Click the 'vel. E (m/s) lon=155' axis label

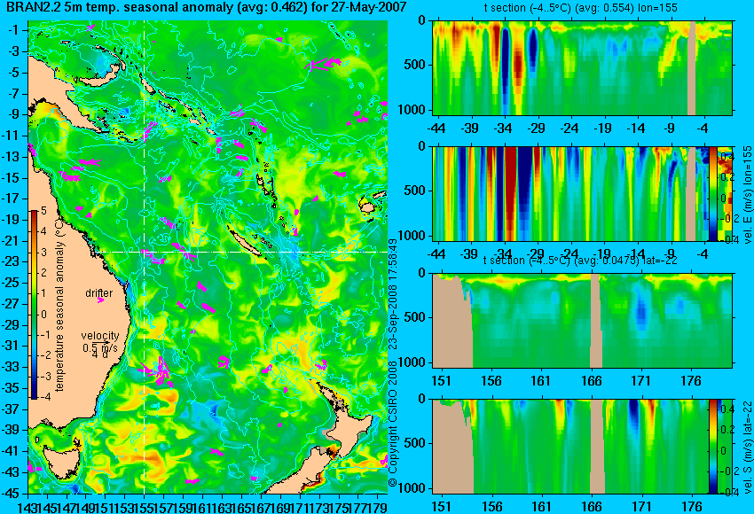tap(747, 195)
